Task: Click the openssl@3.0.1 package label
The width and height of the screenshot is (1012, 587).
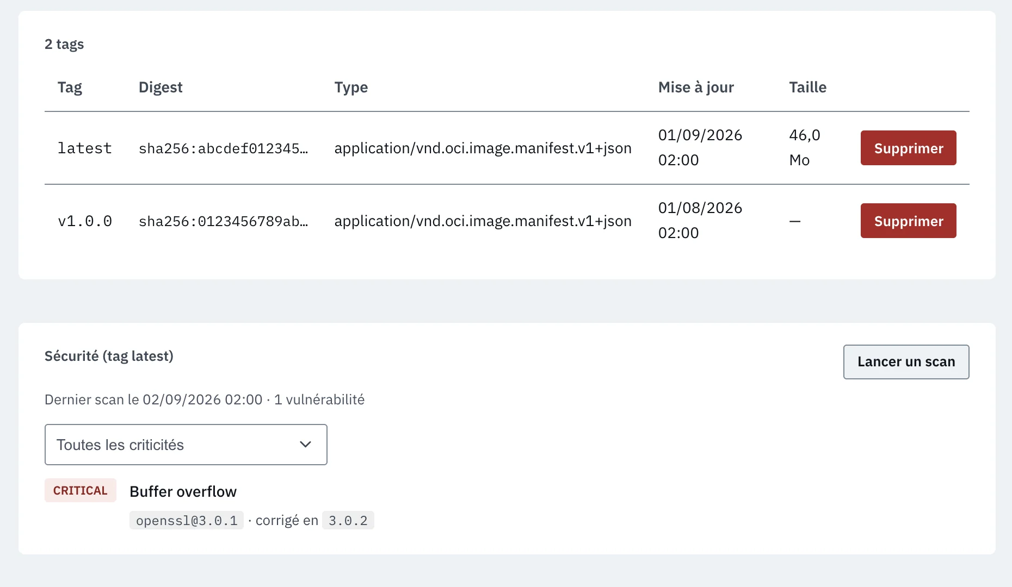Action: point(187,521)
